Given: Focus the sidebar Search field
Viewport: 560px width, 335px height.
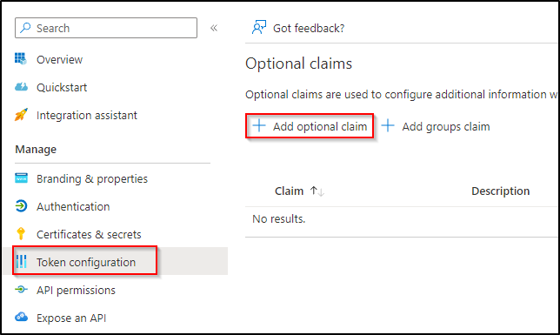Looking at the screenshot, I should pos(106,28).
